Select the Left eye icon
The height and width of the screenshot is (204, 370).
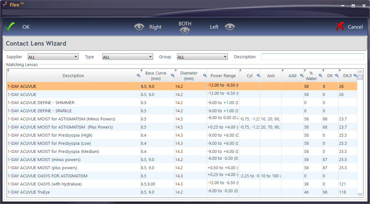(230, 27)
